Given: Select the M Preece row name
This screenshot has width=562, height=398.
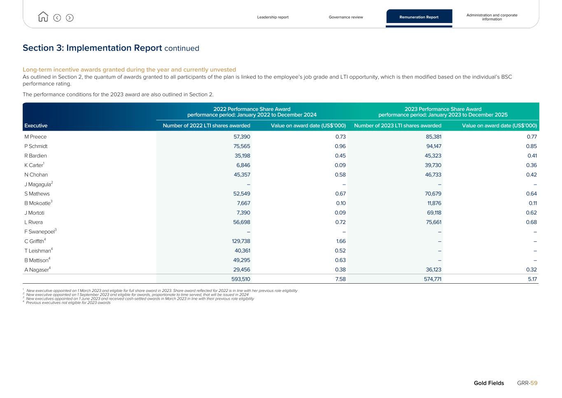Looking at the screenshot, I should (x=35, y=137).
